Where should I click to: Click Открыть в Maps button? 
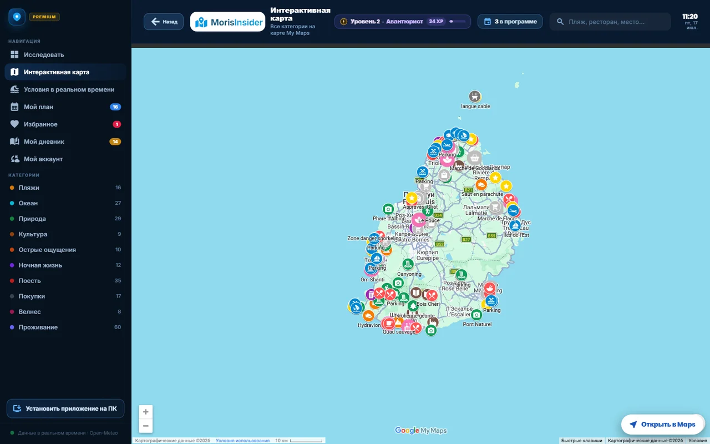(x=662, y=425)
